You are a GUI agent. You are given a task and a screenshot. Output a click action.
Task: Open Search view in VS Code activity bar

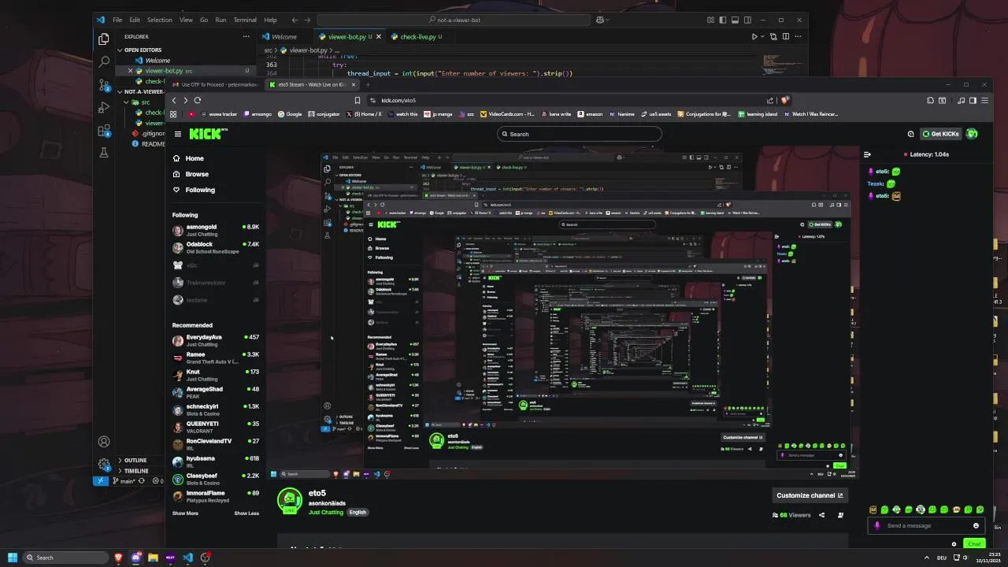pyautogui.click(x=104, y=61)
